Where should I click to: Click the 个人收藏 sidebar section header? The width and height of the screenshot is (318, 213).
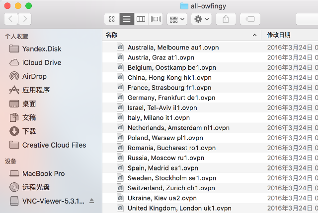16,36
